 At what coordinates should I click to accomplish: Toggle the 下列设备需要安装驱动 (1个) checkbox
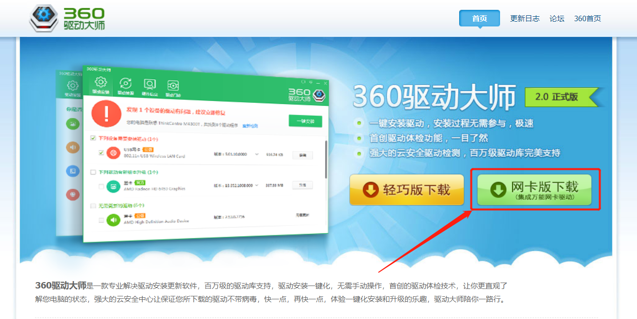point(93,138)
